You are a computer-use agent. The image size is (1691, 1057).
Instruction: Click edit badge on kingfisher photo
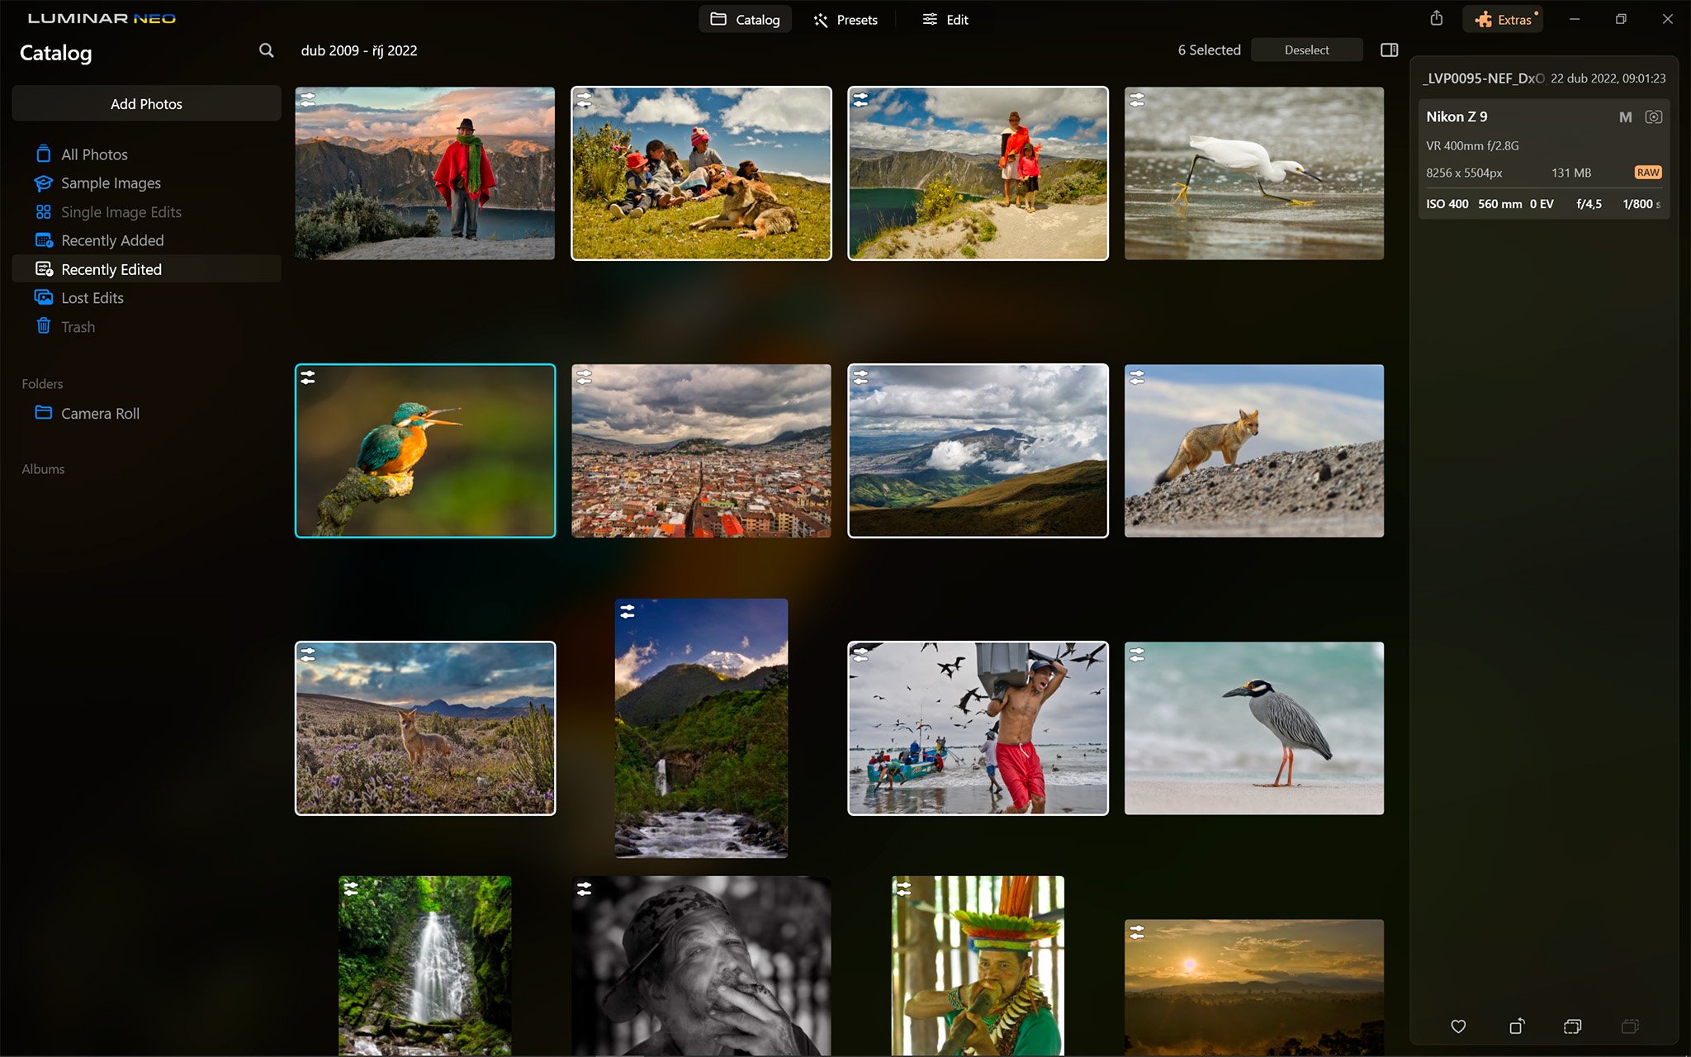(308, 377)
